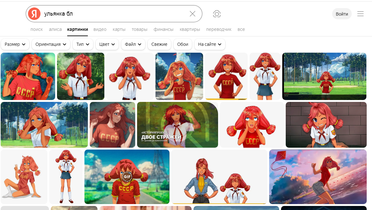Open the GIF thumbnail with СССР shirt
Viewport: 372px width, 210px height.
point(127,177)
